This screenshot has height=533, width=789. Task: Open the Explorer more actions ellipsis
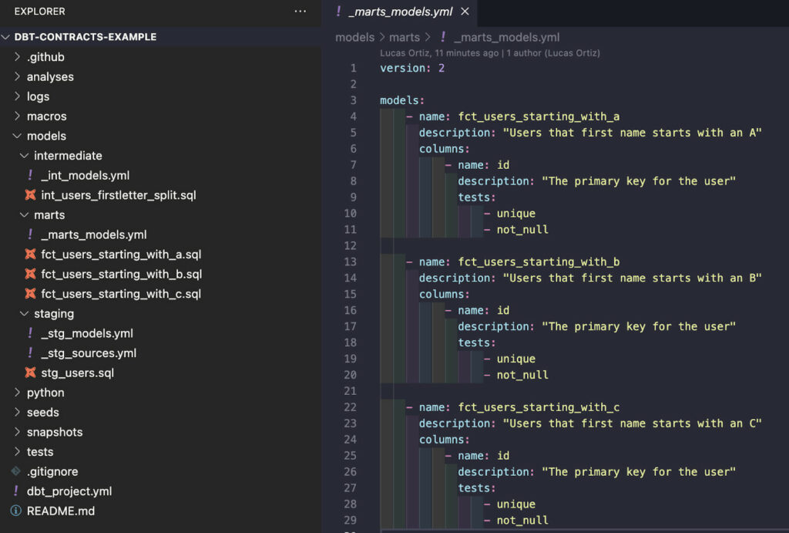[x=300, y=11]
